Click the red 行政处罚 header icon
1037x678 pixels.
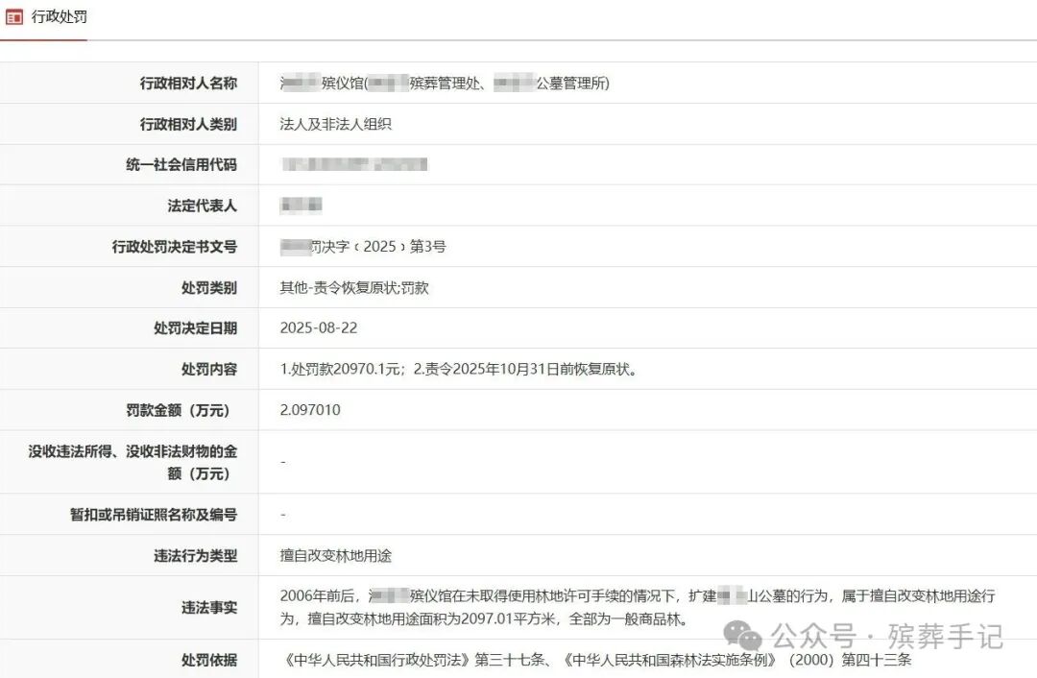click(x=14, y=17)
